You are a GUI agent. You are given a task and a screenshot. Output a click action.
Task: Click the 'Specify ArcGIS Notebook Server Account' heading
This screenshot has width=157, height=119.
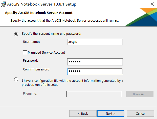pos(39,13)
